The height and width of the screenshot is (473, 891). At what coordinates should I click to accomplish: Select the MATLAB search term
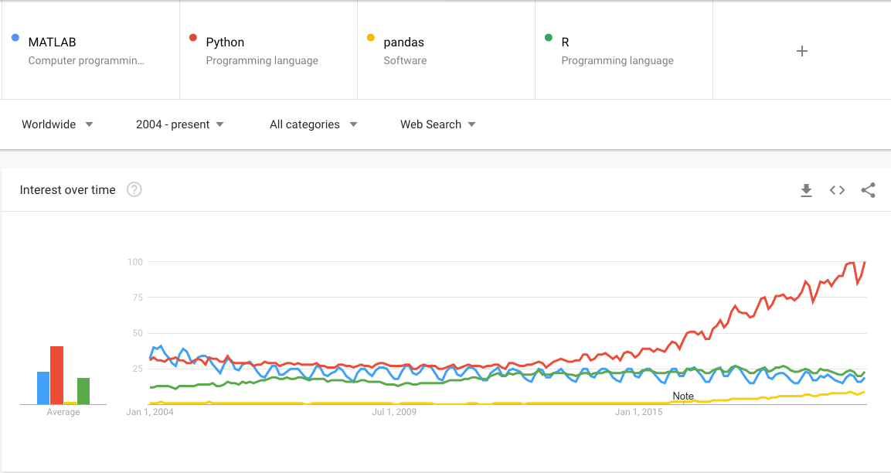(x=52, y=43)
